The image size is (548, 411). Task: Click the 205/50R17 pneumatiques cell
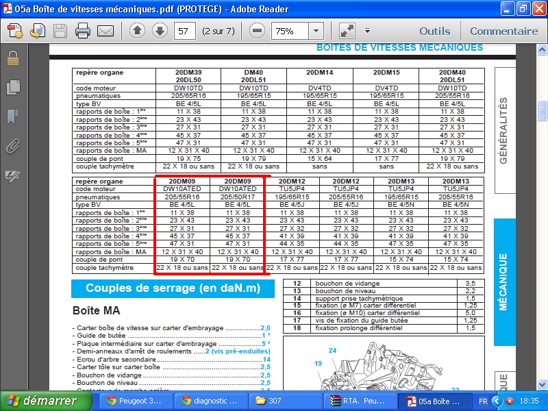(x=238, y=197)
